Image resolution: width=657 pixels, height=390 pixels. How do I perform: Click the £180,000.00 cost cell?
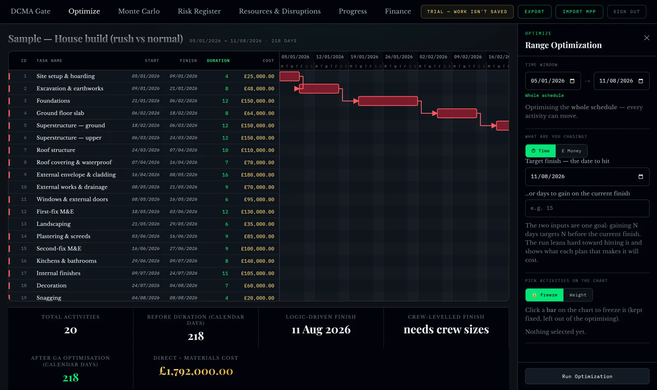(257, 175)
